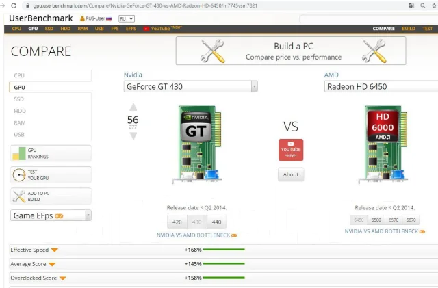Switch to the 6570 model button
The width and height of the screenshot is (438, 288).
[x=394, y=220]
